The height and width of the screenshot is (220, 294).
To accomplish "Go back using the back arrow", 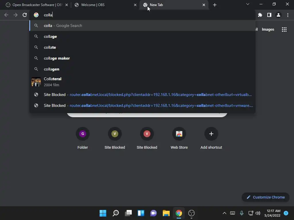I will click(x=6, y=15).
